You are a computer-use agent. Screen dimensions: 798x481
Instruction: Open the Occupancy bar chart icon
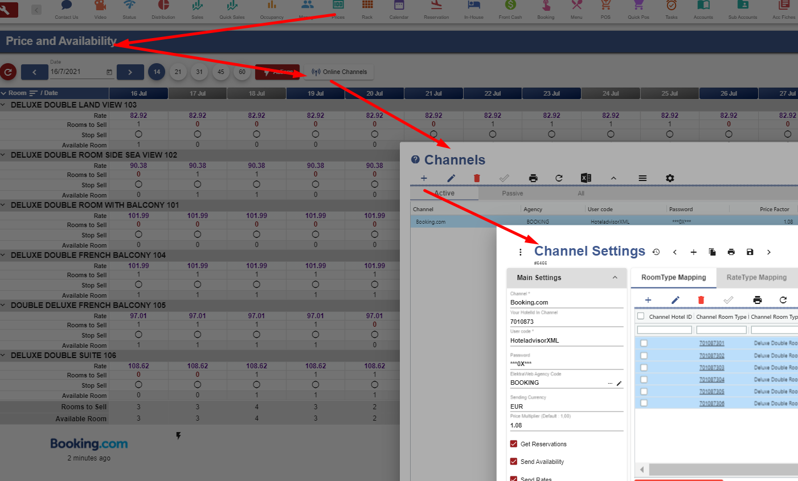[272, 6]
